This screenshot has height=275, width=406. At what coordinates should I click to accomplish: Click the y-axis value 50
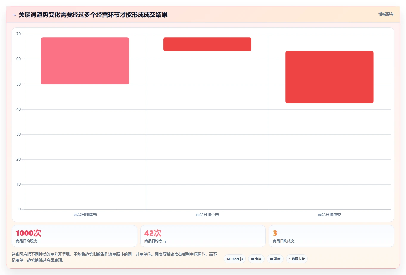[18, 84]
